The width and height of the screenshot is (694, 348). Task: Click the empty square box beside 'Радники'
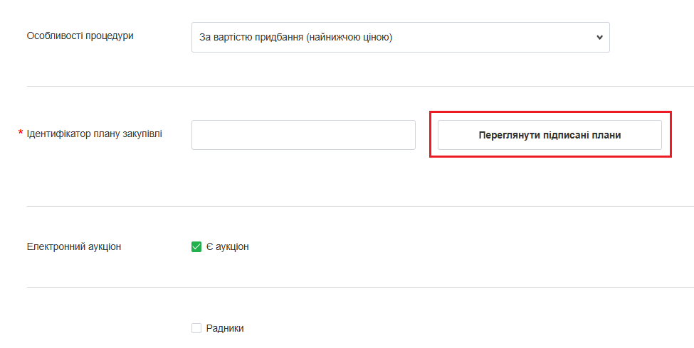pyautogui.click(x=197, y=328)
